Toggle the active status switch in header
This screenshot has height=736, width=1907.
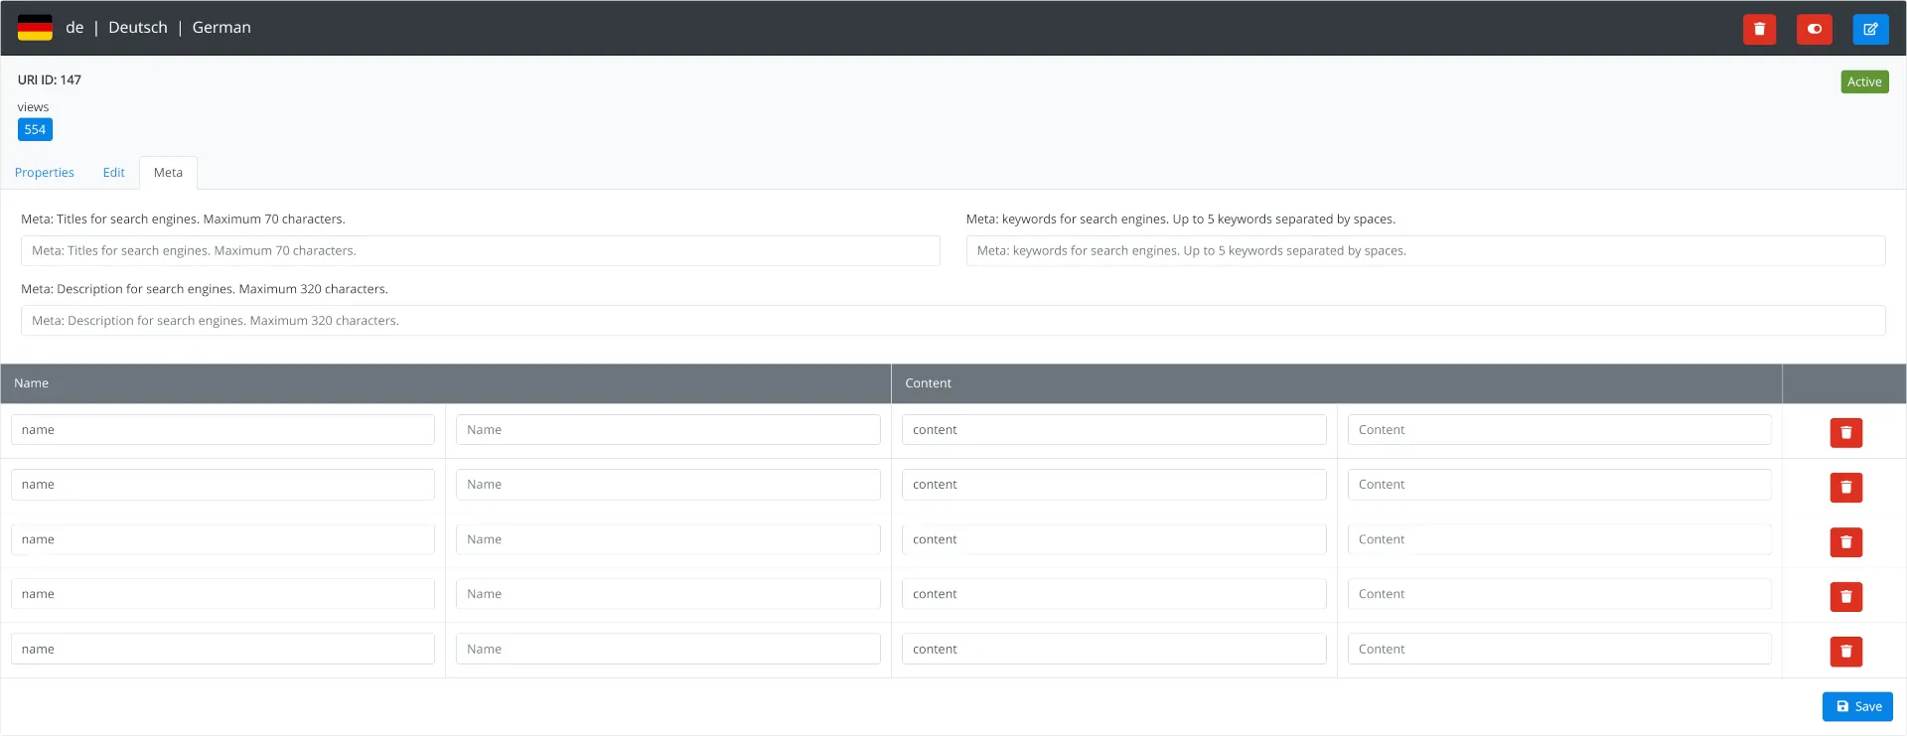click(x=1815, y=29)
